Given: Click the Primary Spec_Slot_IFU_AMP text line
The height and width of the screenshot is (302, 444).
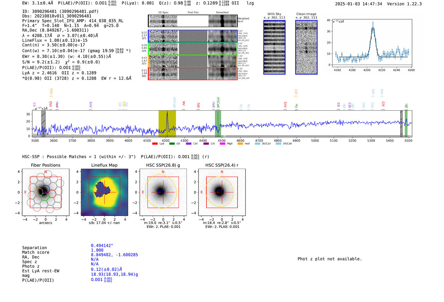Looking at the screenshot, I should click(x=73, y=21).
